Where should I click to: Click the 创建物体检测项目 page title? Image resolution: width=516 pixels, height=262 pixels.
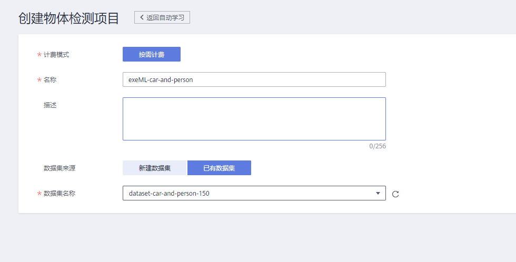69,18
